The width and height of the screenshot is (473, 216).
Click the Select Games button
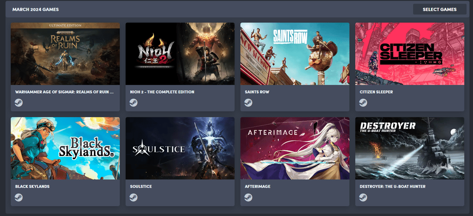pyautogui.click(x=439, y=9)
